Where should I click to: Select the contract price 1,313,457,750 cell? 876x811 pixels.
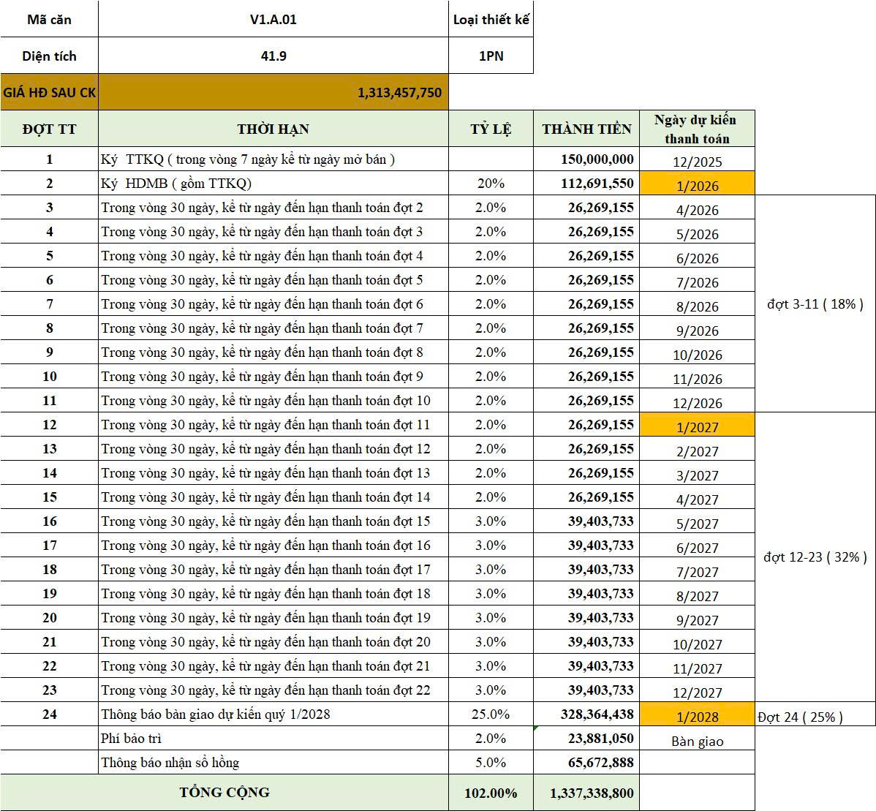coord(273,93)
